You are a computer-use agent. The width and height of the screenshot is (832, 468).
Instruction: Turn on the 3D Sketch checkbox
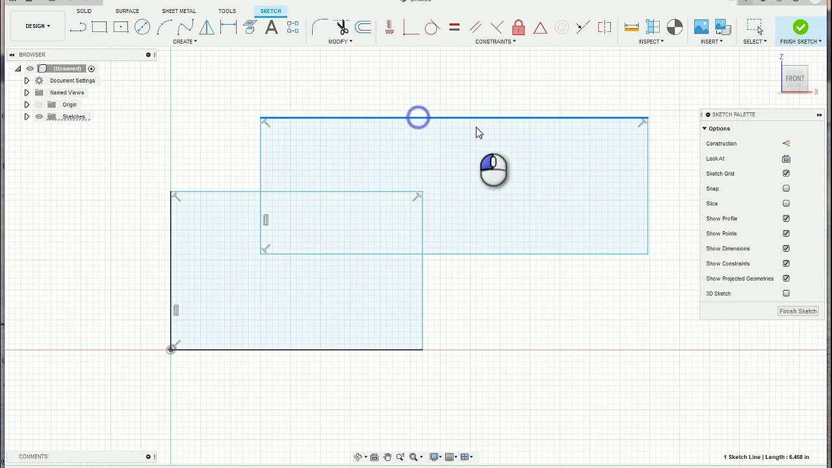point(786,293)
